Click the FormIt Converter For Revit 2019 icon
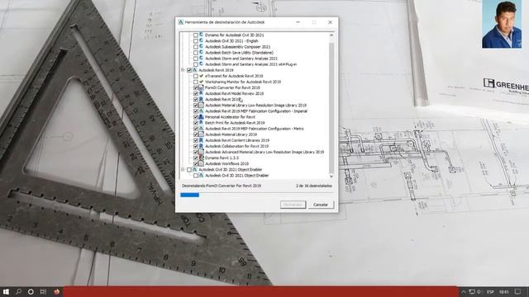This screenshot has height=297, width=529. (x=201, y=87)
